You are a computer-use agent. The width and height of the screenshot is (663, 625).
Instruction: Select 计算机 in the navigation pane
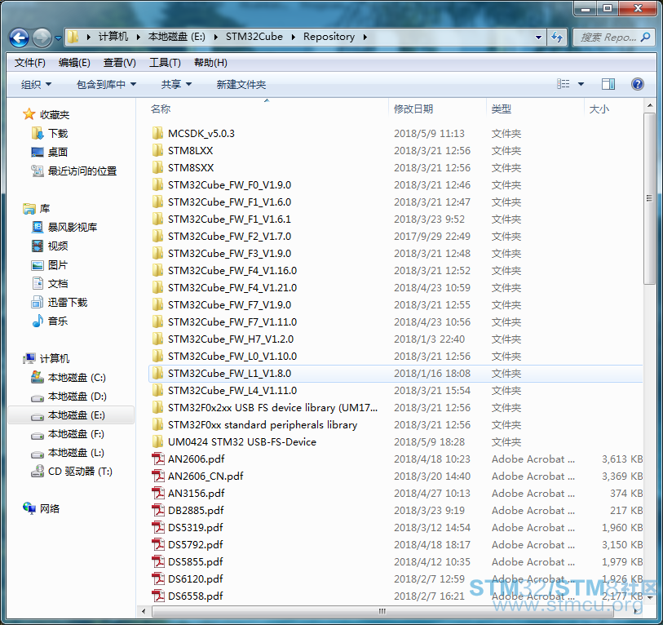pyautogui.click(x=54, y=359)
